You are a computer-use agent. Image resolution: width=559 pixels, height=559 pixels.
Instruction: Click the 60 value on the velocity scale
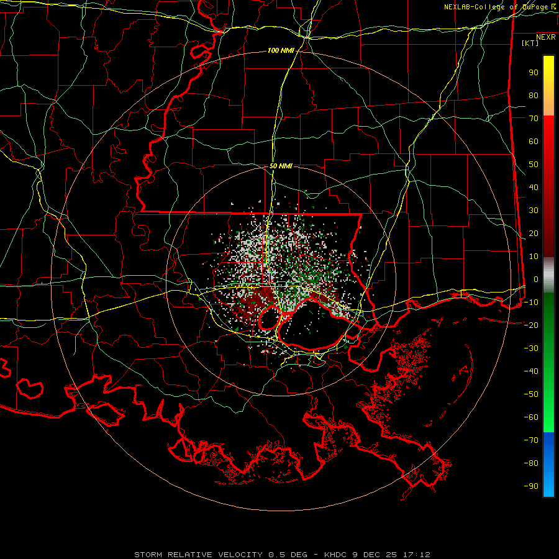coord(534,141)
